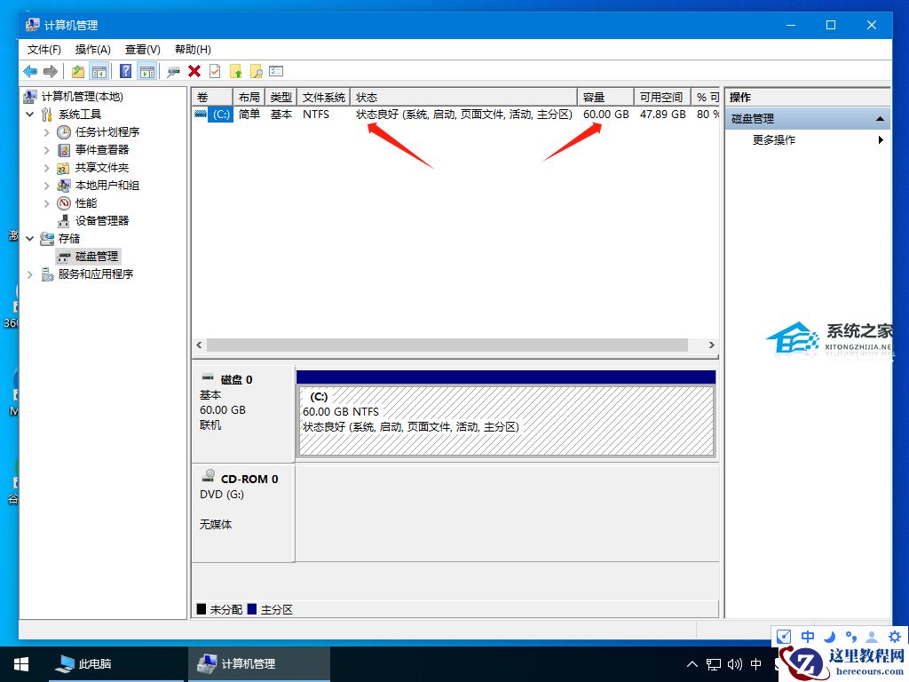The height and width of the screenshot is (682, 909).
Task: Click the yellow page with green arrow icon
Action: pos(236,71)
